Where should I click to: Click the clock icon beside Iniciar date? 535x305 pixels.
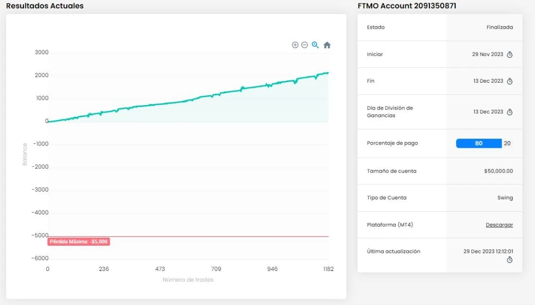click(x=509, y=54)
